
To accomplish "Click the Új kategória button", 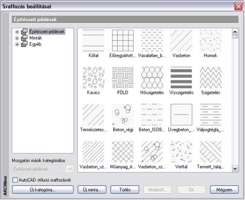I will point(43,190).
